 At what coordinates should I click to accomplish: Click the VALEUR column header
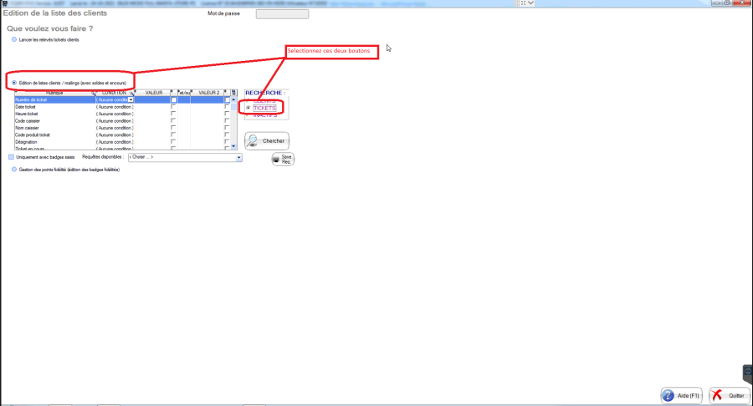point(154,93)
